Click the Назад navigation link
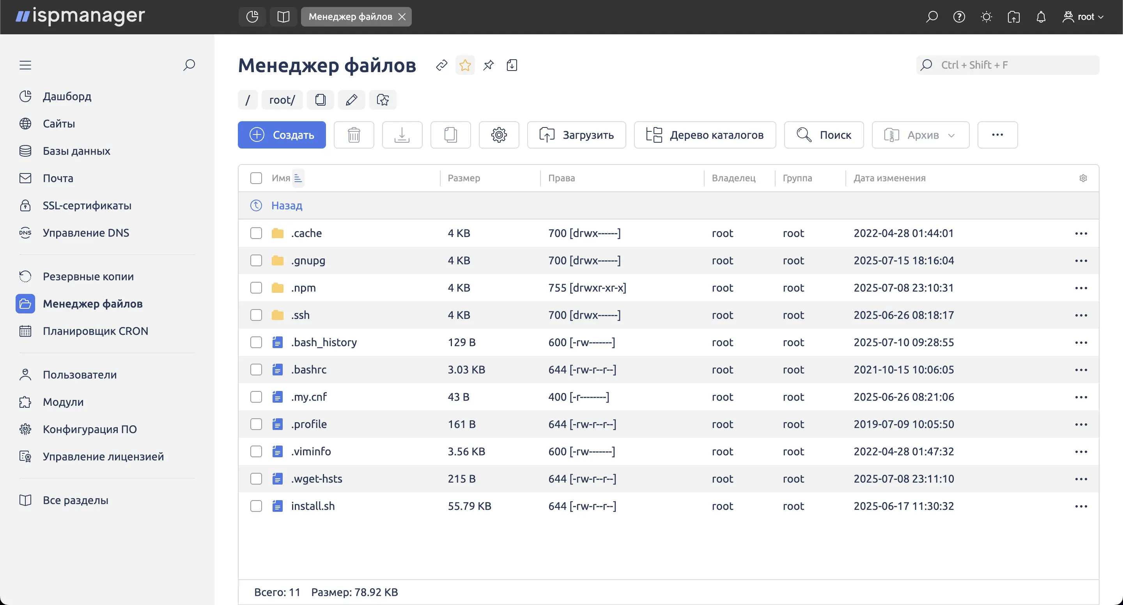 click(x=286, y=205)
